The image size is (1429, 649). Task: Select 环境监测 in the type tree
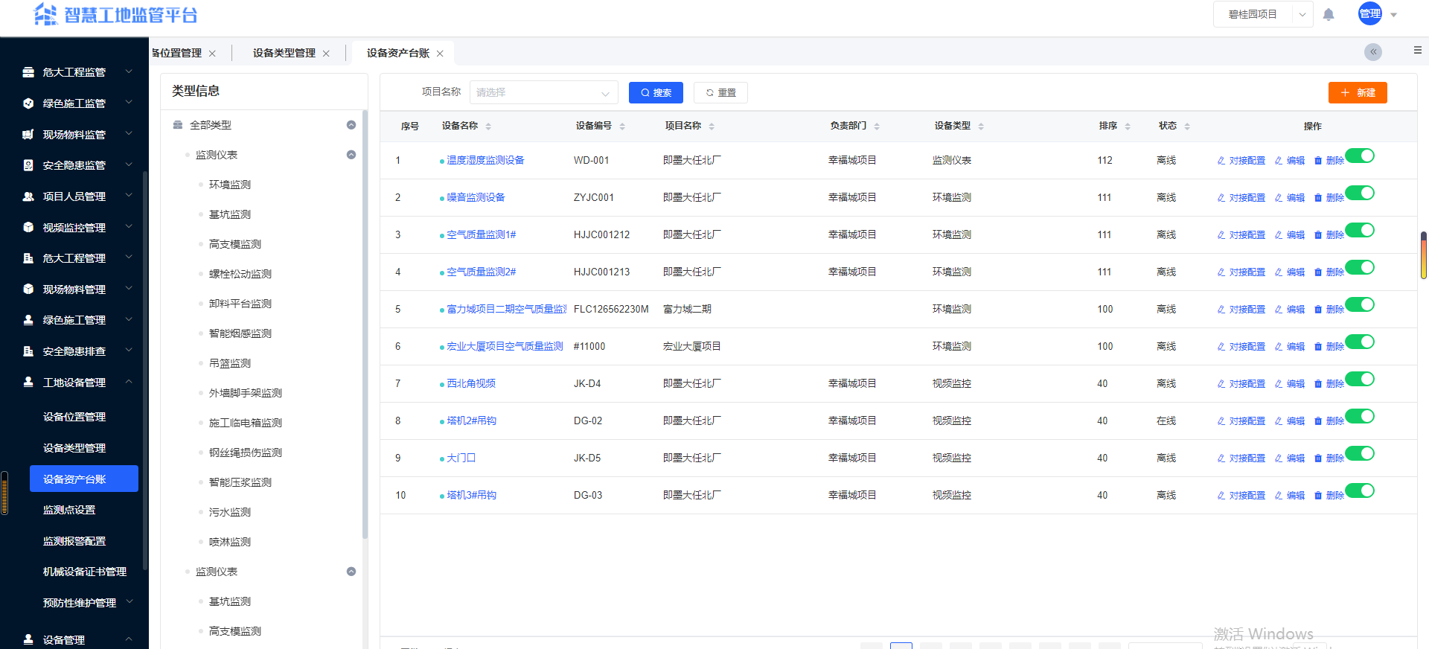[x=230, y=185]
